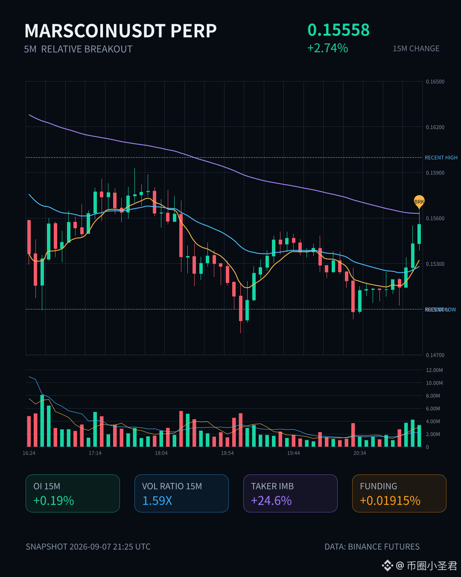Screen dimensions: 461x577
Task: Click the RECENT LOW line label
Action: 441,309
